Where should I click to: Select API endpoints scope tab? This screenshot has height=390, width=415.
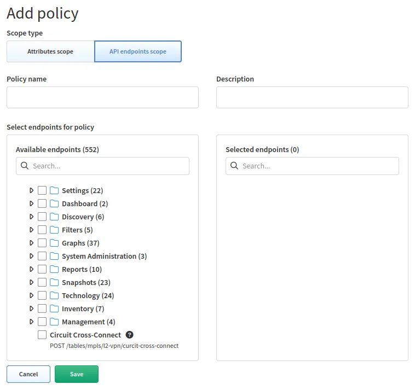(x=138, y=51)
